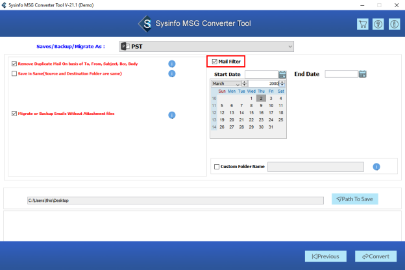Select day 9 in calendar
This screenshot has height=270, width=405.
pos(261,106)
